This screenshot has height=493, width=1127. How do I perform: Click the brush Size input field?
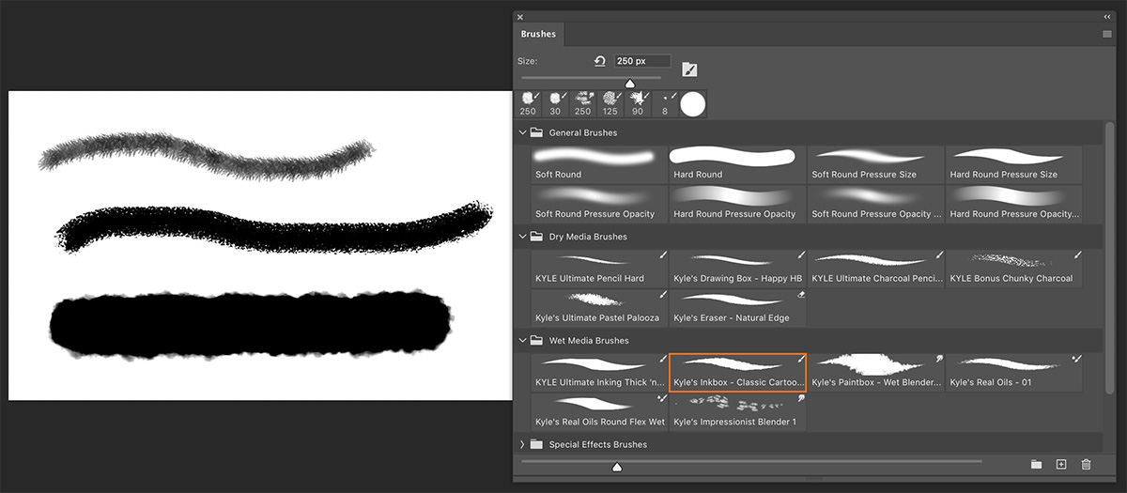(x=642, y=61)
